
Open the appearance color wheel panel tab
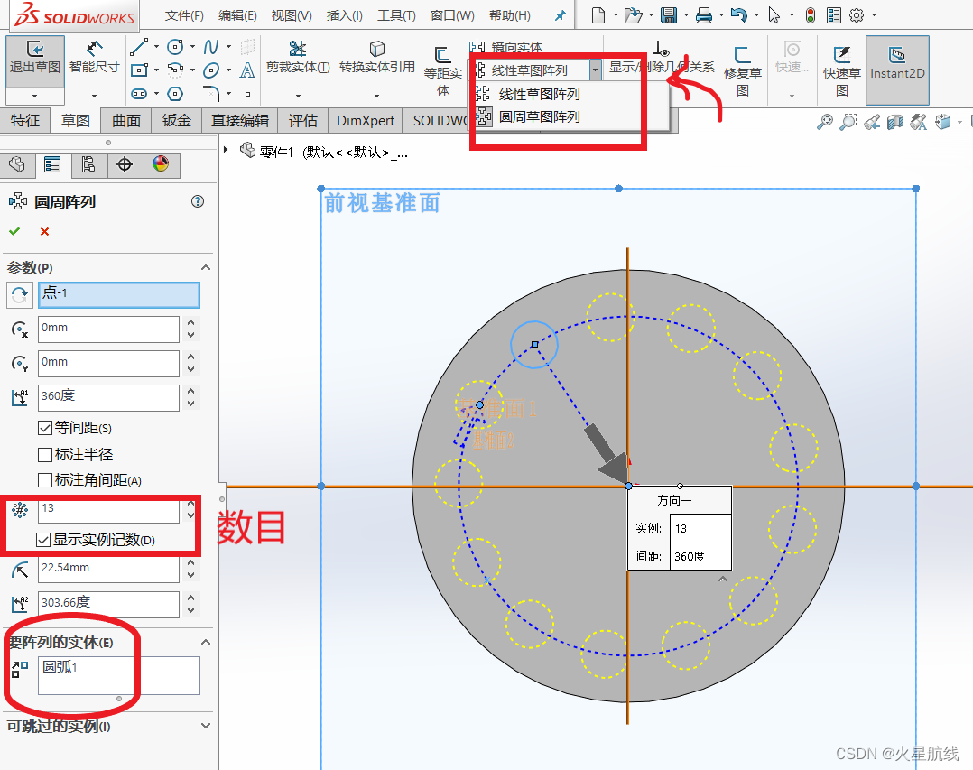[161, 164]
